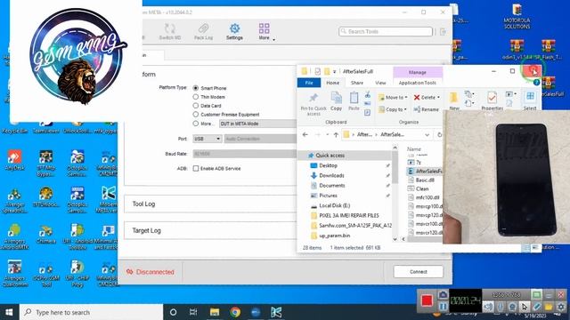Open Avengers Qualcomm desktop shortcut
The height and width of the screenshot is (320, 570).
coord(14,274)
